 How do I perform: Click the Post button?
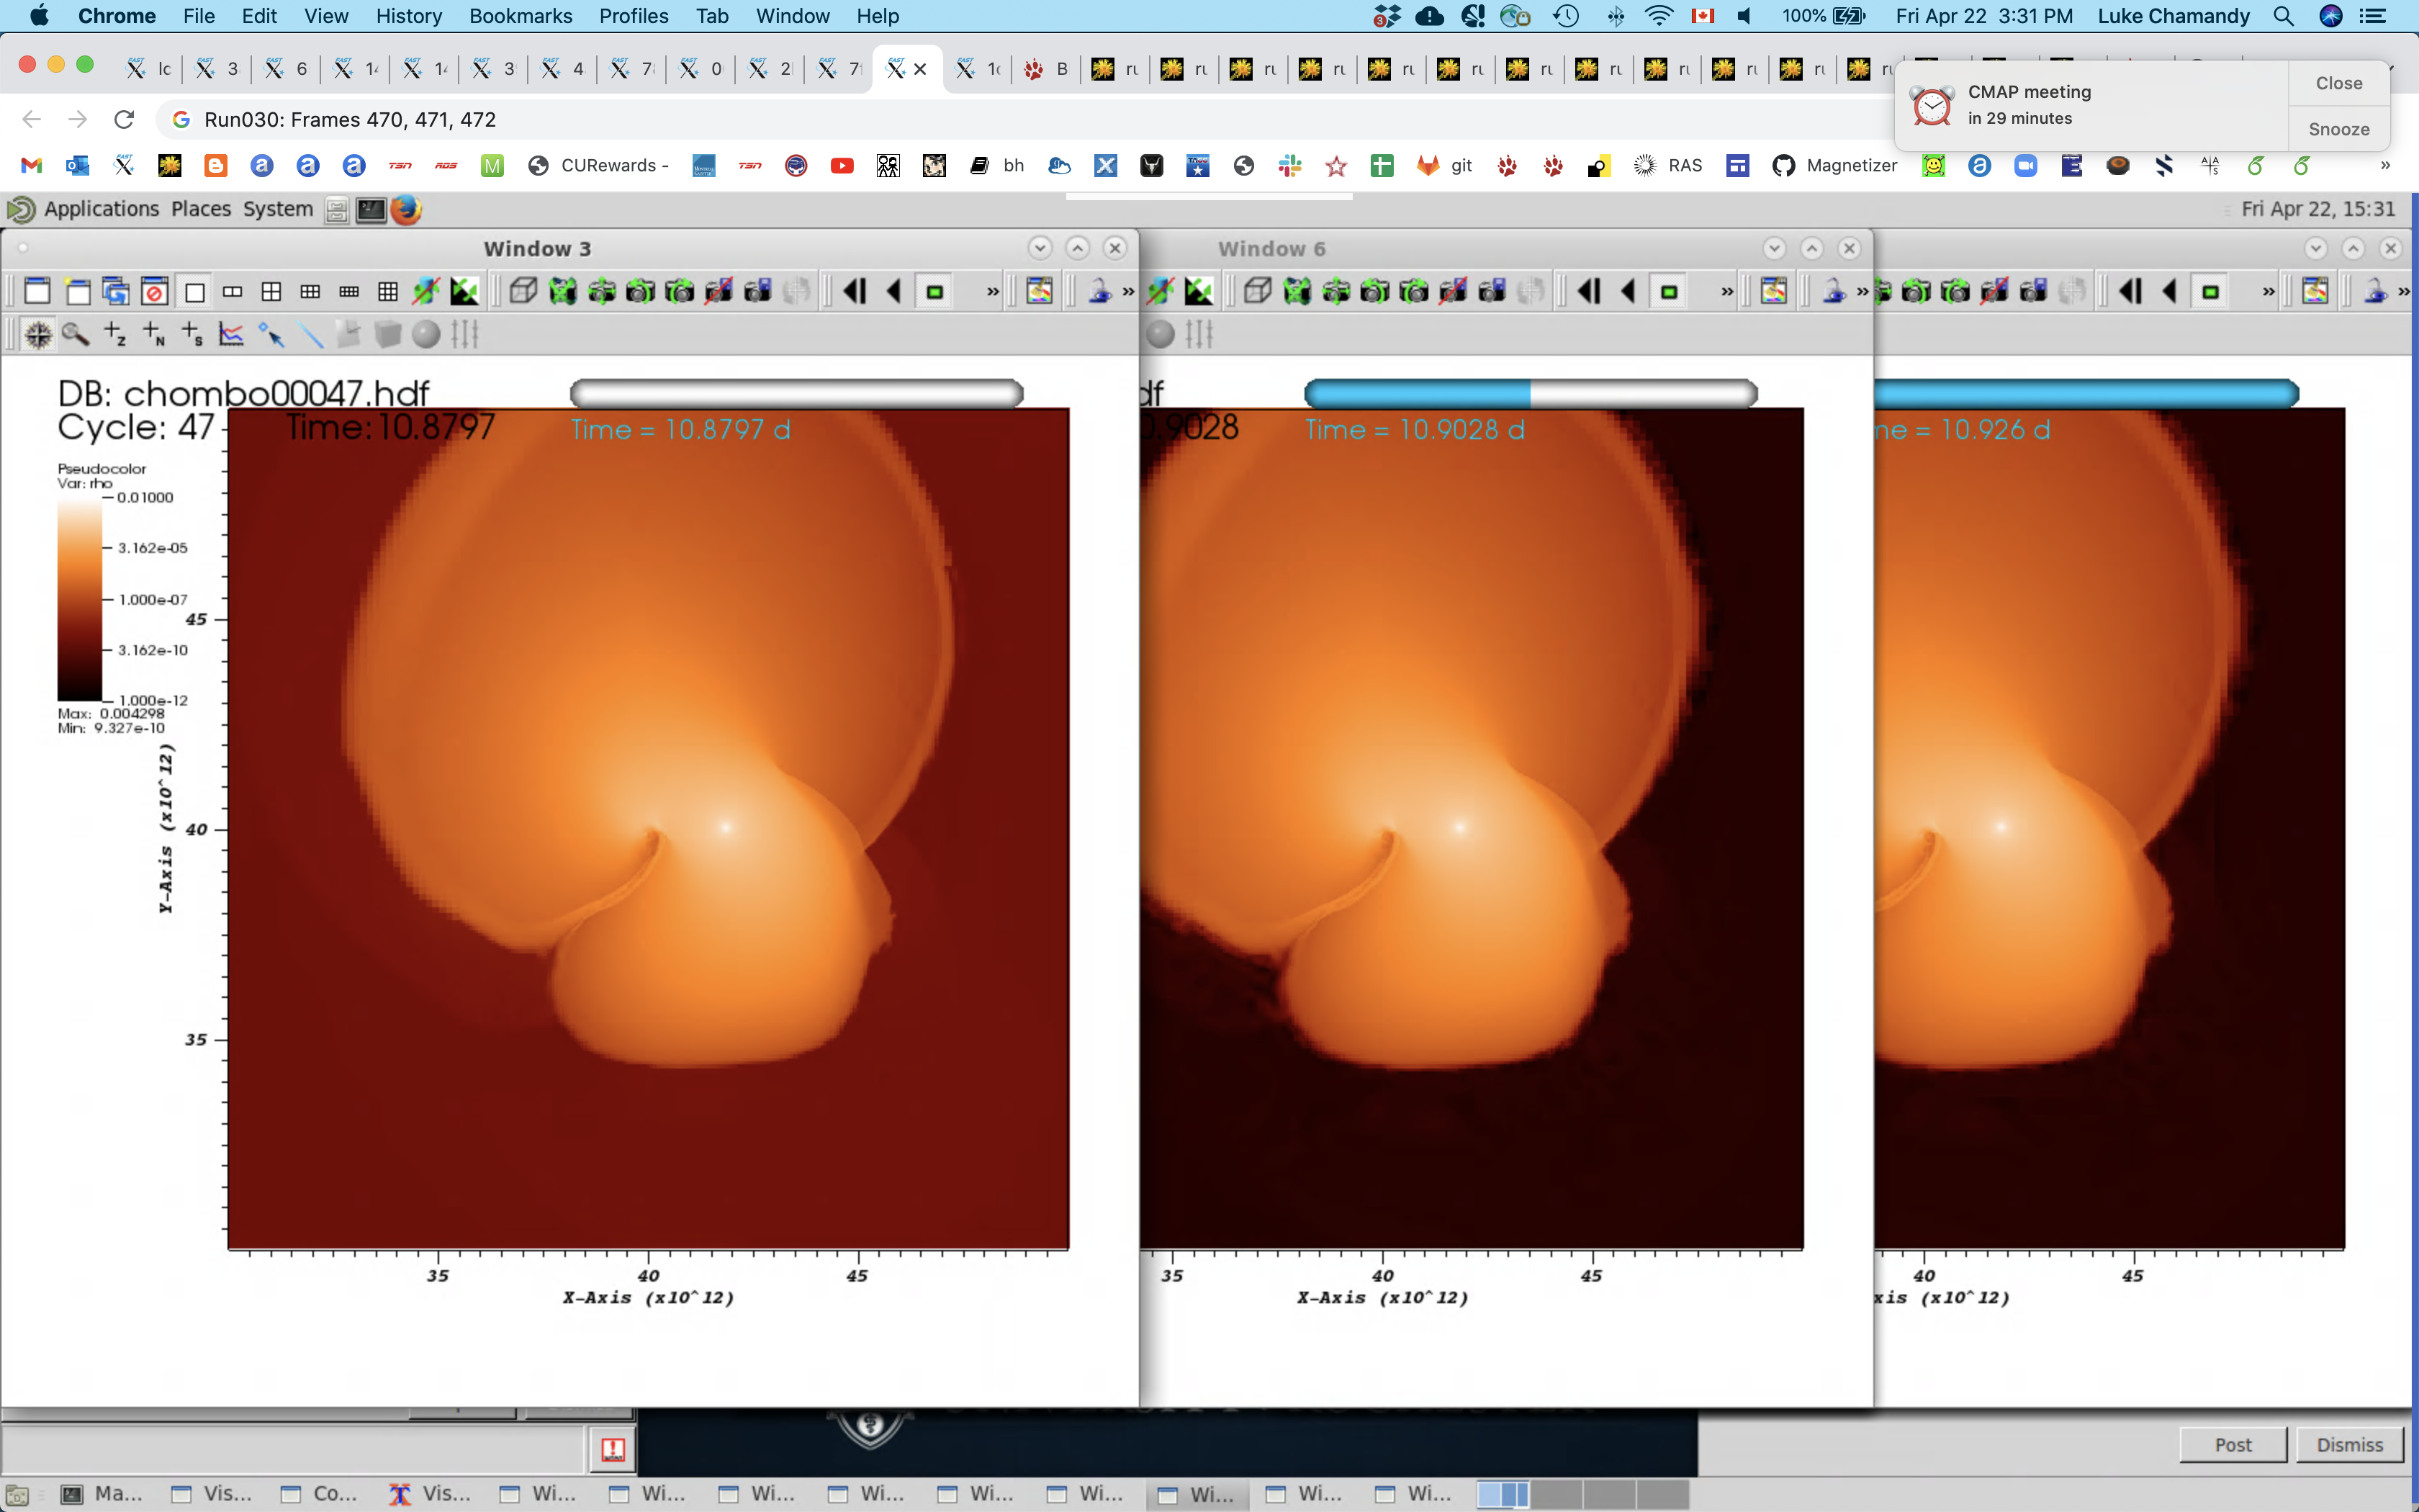[x=2233, y=1445]
